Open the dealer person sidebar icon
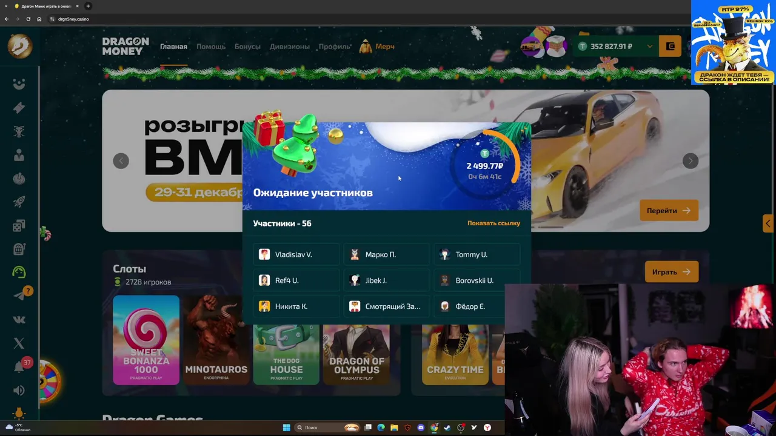The width and height of the screenshot is (776, 436). point(19,155)
